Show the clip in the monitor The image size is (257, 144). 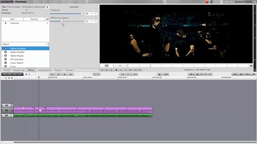(120, 66)
